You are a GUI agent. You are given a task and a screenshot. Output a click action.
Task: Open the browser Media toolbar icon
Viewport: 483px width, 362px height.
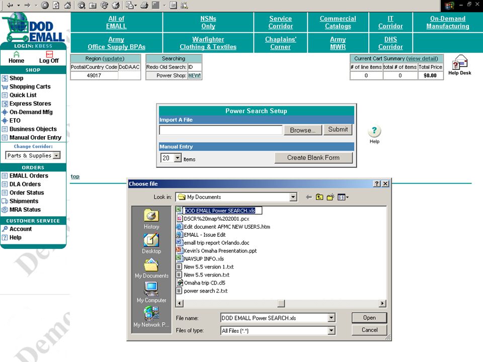coord(105,5)
